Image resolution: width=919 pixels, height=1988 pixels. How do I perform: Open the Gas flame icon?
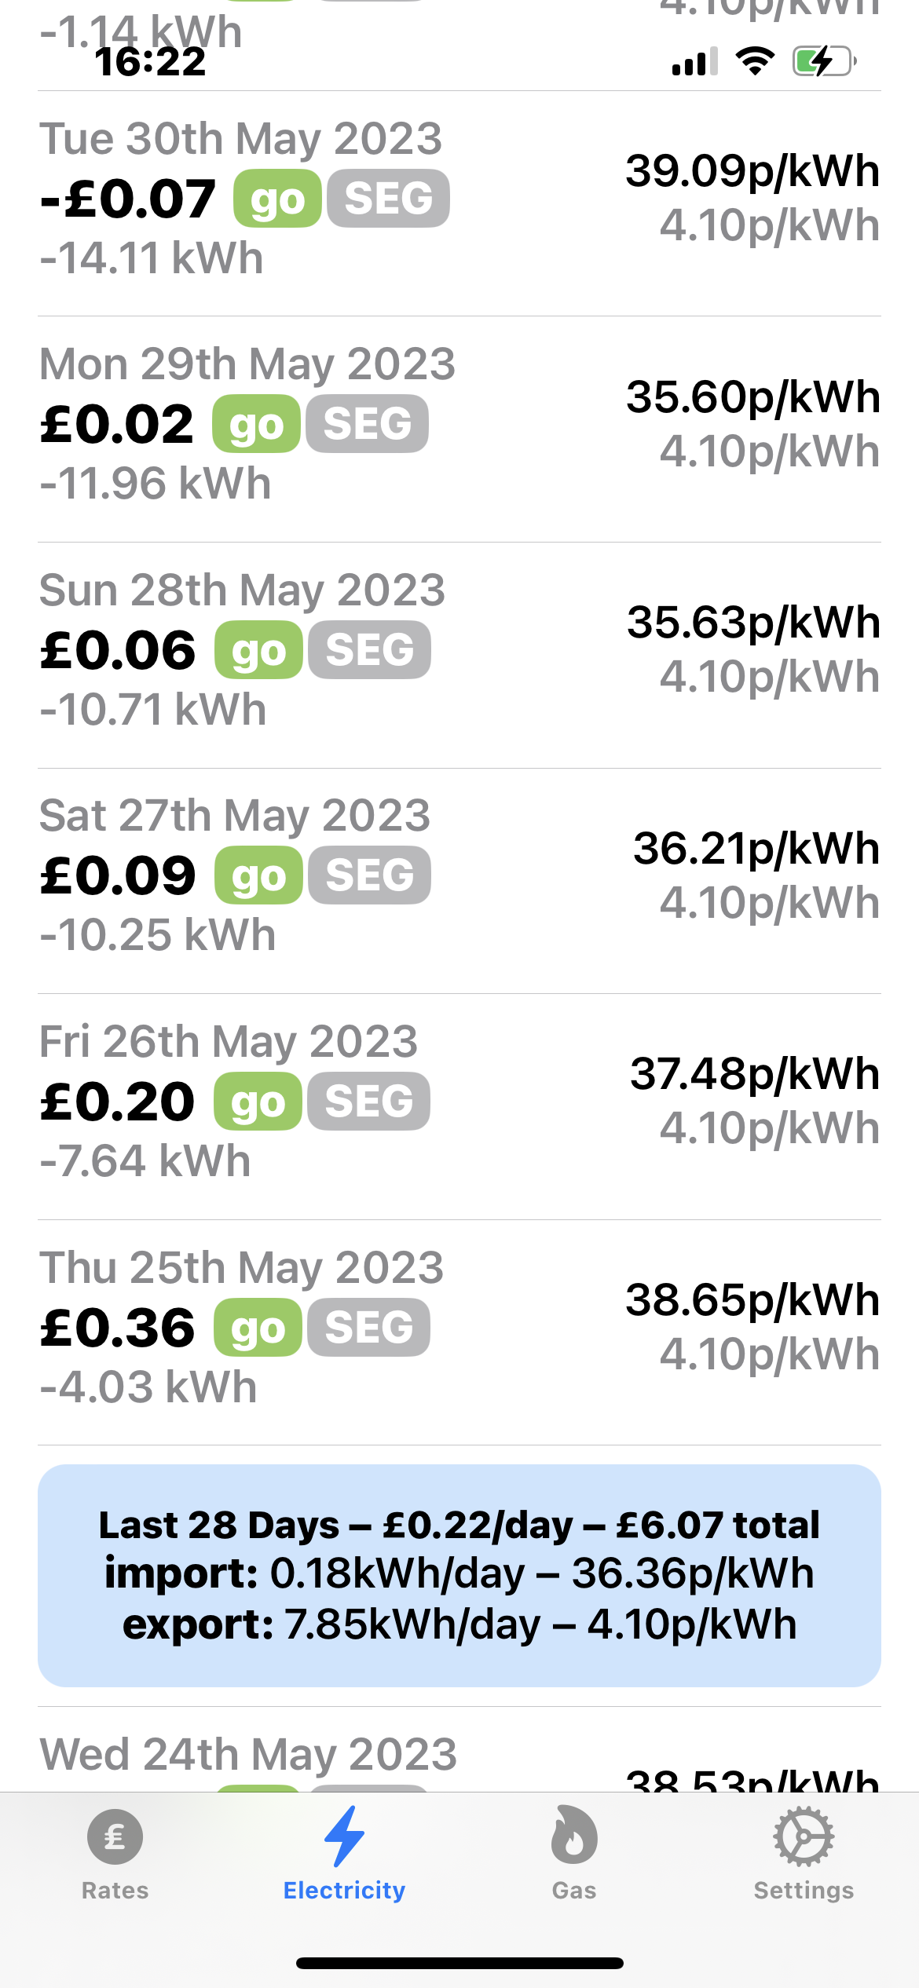click(x=573, y=1837)
